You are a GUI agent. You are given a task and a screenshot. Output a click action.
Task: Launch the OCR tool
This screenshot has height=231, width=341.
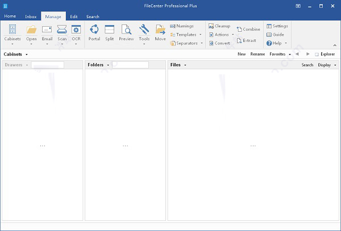coord(76,30)
